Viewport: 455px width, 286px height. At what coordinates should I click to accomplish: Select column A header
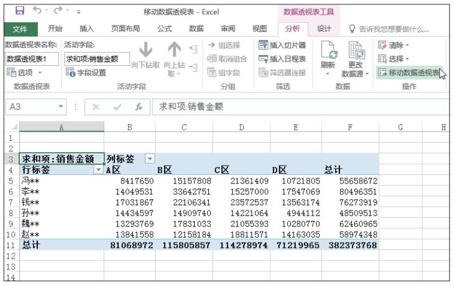click(x=62, y=127)
